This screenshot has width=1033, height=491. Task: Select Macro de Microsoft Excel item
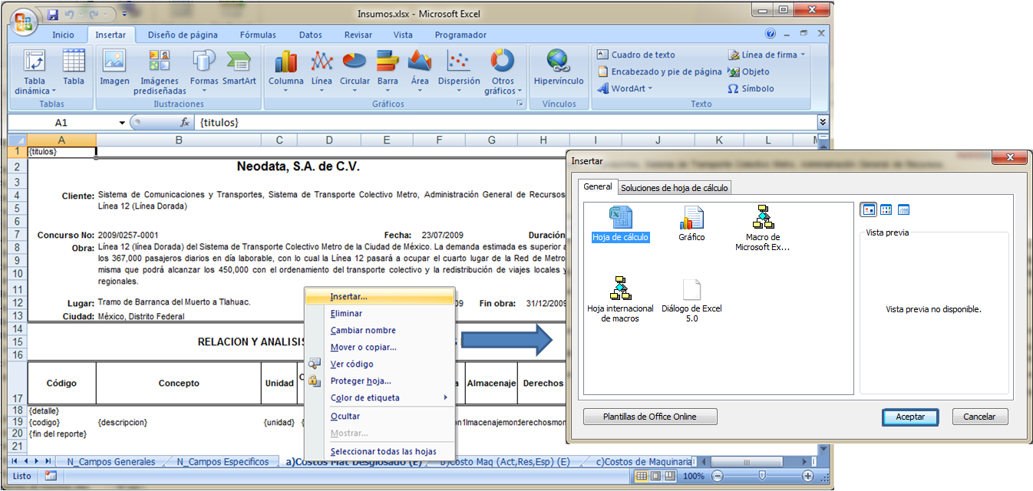point(762,228)
